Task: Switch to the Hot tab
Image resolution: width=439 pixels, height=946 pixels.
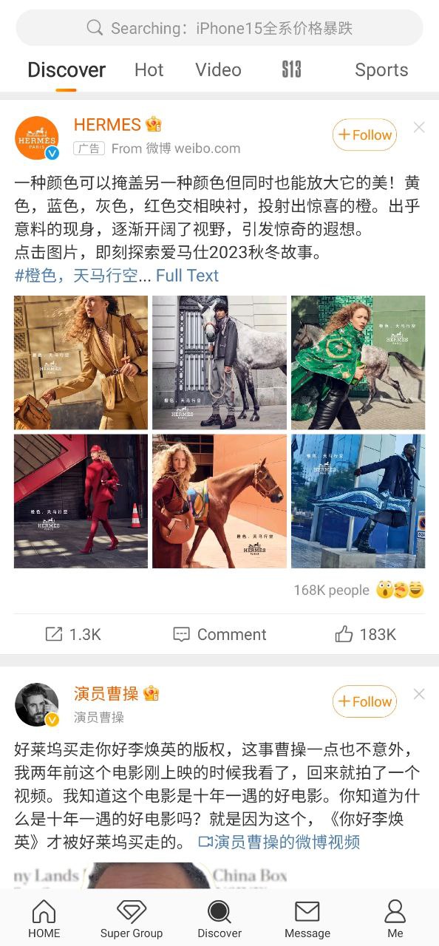Action: pyautogui.click(x=149, y=69)
